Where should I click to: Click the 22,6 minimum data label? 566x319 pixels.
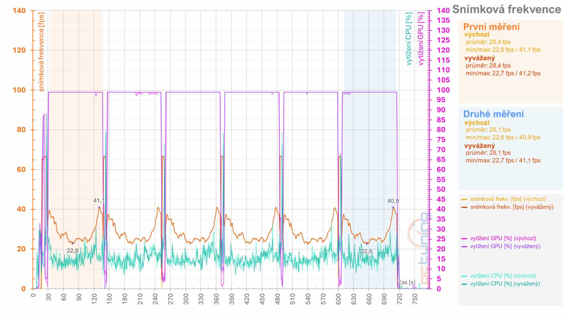[x=366, y=251]
